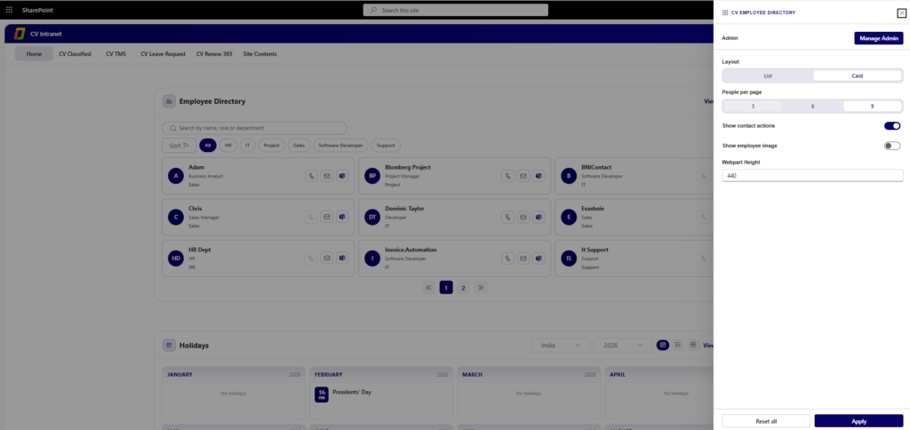910x430 pixels.
Task: Click the Search this site box
Action: (456, 10)
